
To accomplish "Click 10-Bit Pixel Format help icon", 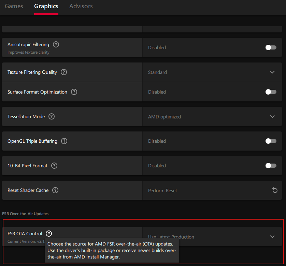I will (x=54, y=166).
